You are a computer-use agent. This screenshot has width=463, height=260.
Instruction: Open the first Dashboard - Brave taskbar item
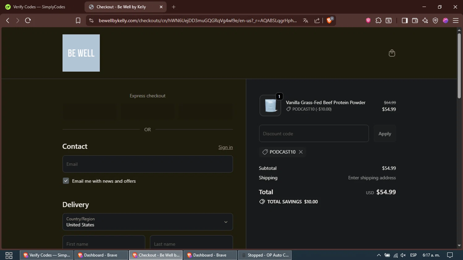click(101, 255)
